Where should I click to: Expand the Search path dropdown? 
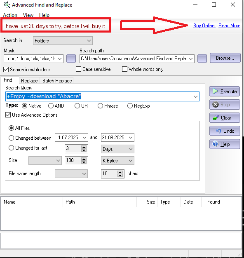pos(191,59)
